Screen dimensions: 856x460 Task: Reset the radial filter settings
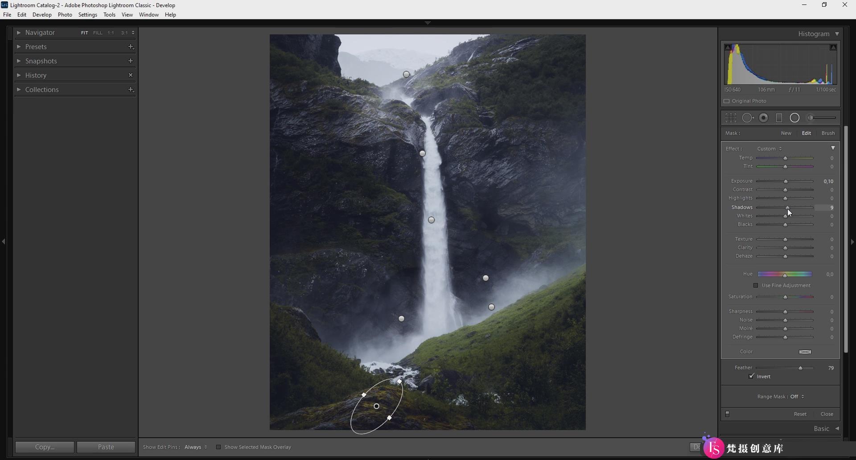pyautogui.click(x=800, y=414)
